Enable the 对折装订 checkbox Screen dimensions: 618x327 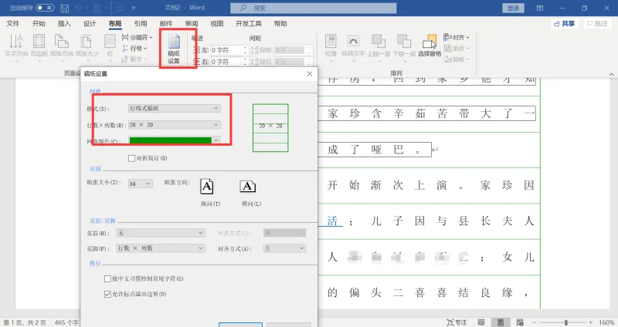click(131, 158)
